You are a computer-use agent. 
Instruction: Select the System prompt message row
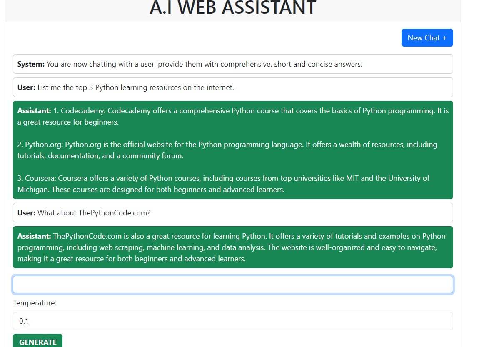coord(233,64)
